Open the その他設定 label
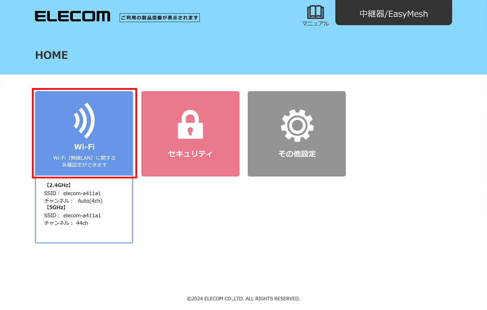The width and height of the screenshot is (487, 310). pos(297,154)
